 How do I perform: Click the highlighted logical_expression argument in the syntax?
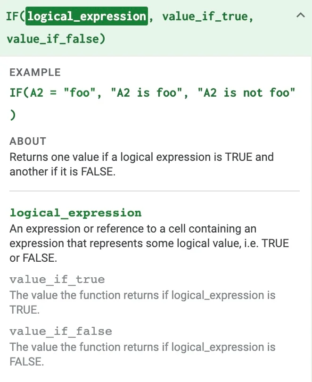click(87, 17)
